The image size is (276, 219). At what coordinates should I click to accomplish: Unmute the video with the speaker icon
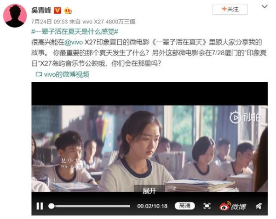coord(259,206)
